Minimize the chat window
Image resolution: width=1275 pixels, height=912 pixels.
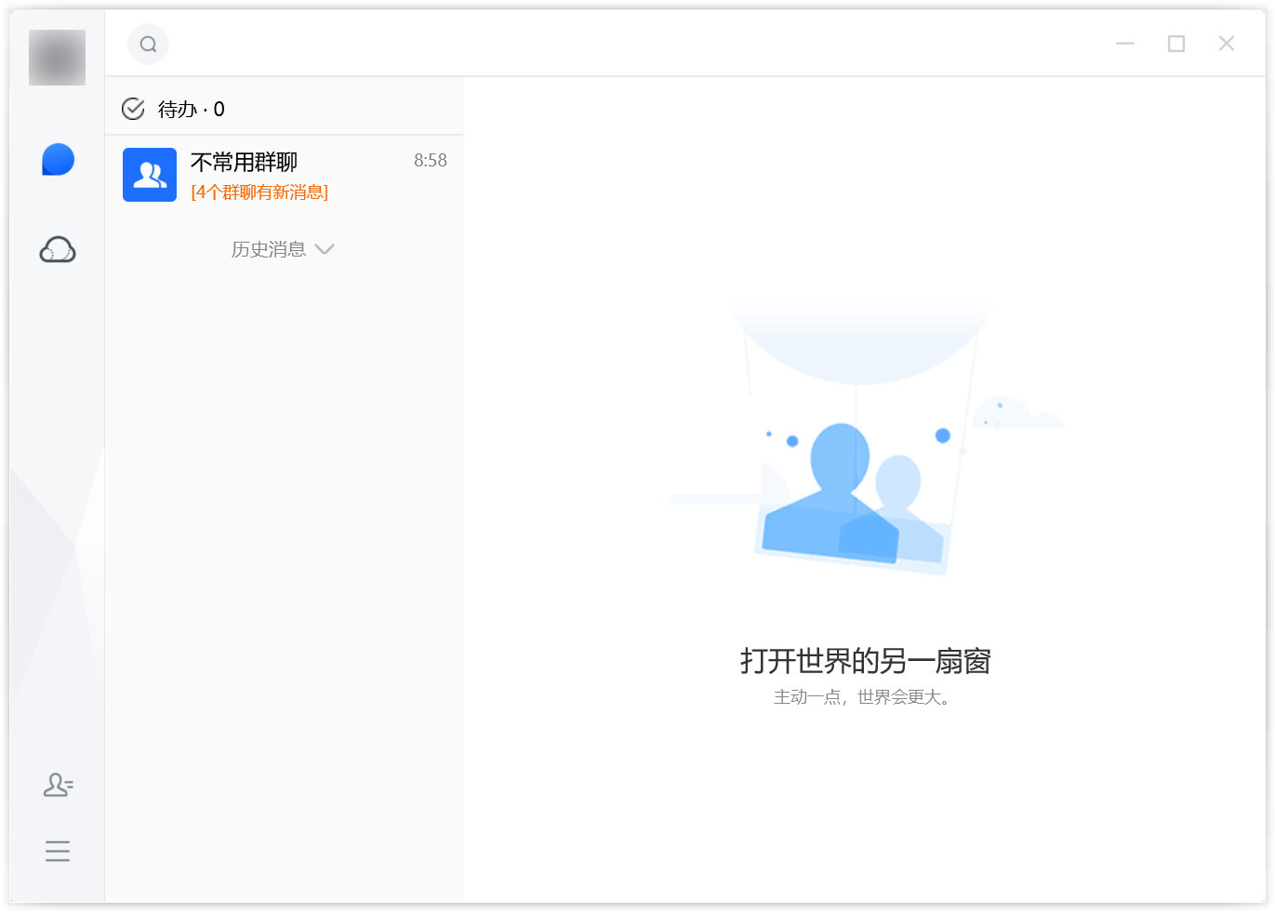pos(1125,44)
